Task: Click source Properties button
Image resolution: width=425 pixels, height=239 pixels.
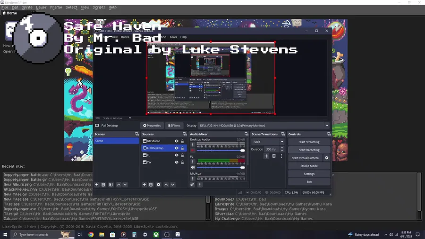Action: [x=152, y=126]
